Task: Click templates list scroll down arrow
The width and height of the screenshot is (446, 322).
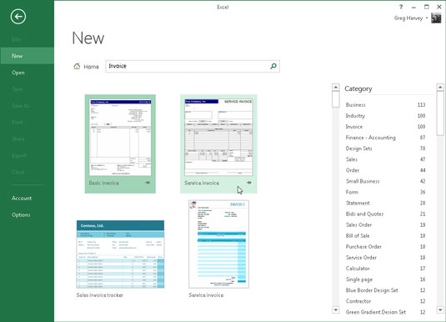Action: tap(336, 309)
